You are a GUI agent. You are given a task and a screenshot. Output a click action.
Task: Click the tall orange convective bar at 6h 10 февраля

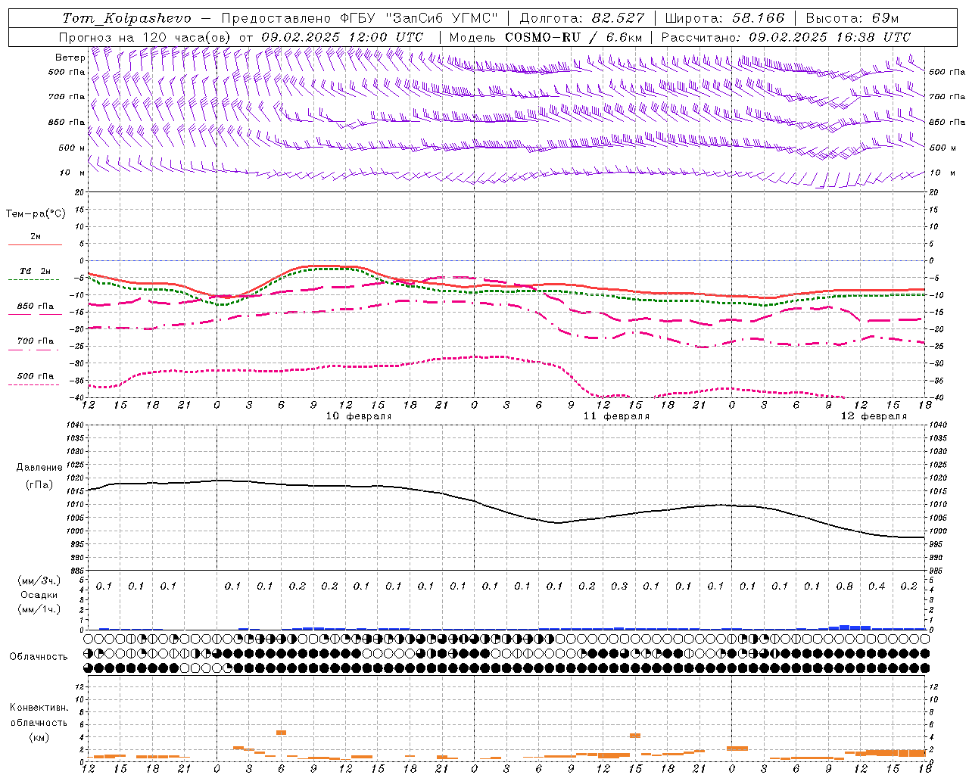tap(281, 733)
